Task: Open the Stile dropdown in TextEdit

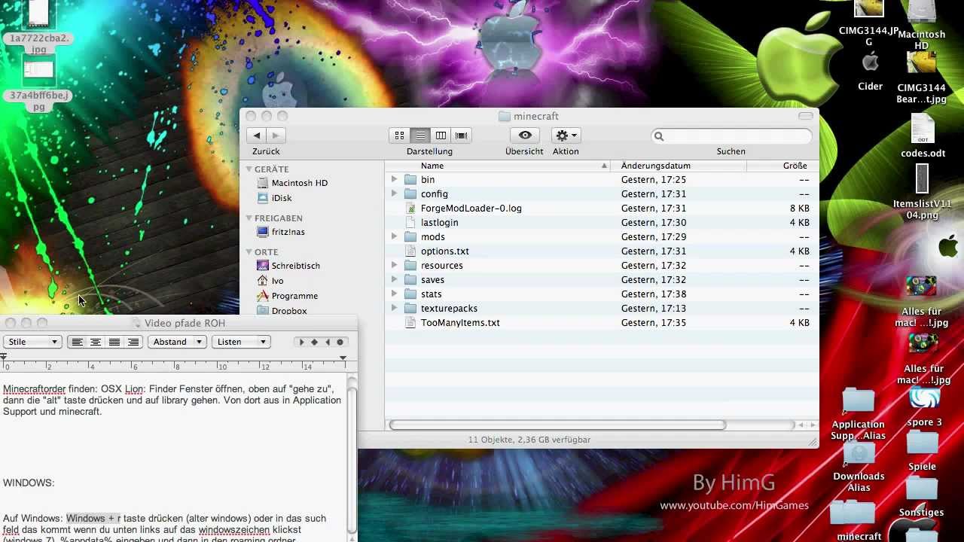Action: pos(32,342)
